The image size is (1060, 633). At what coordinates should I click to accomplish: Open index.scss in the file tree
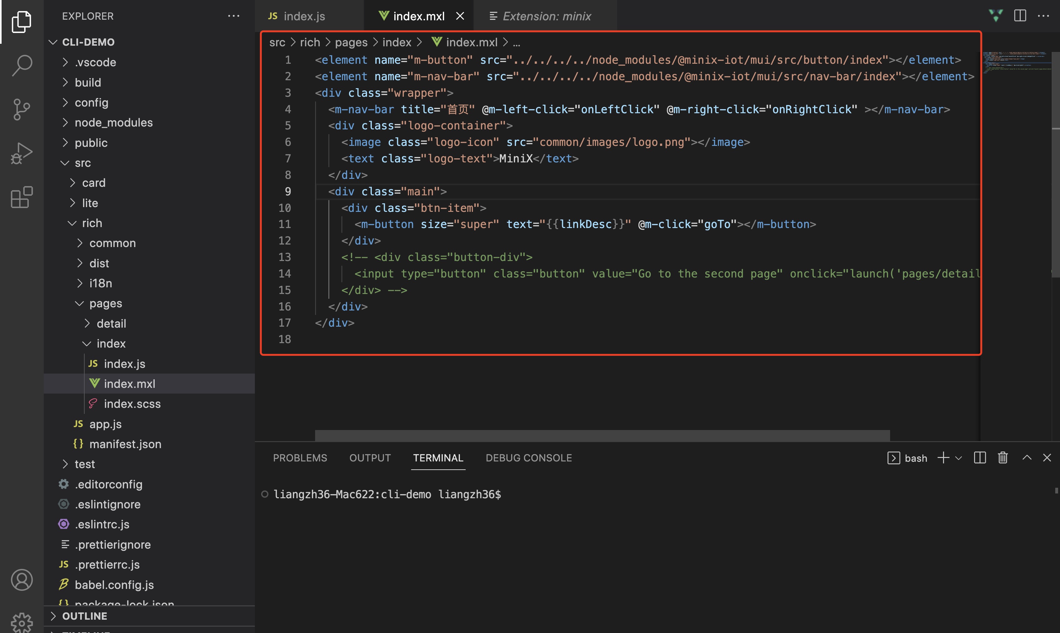(149, 403)
